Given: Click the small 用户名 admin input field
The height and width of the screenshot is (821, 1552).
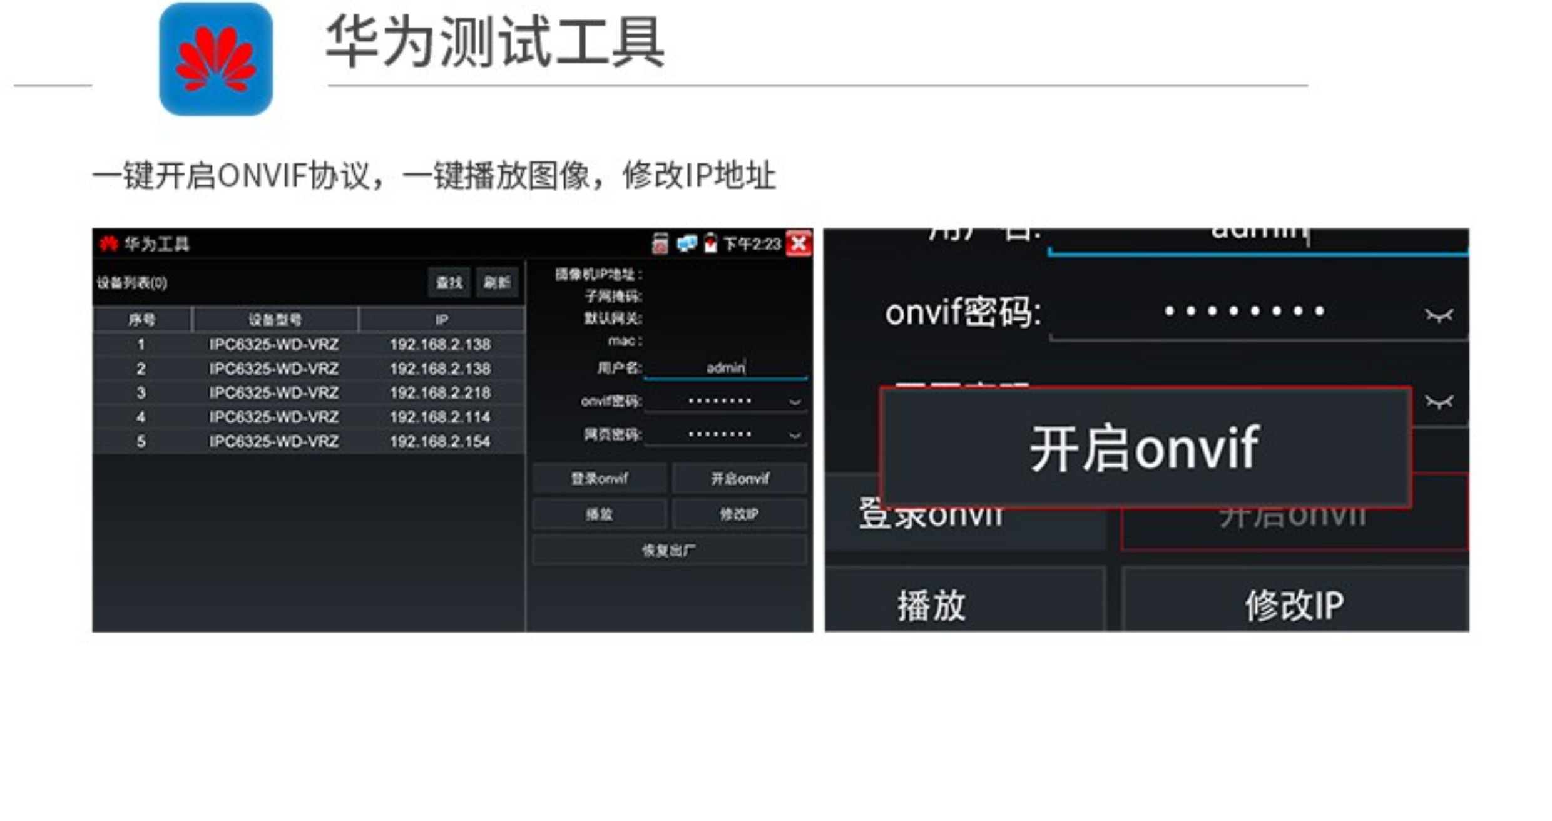Looking at the screenshot, I should 725,368.
